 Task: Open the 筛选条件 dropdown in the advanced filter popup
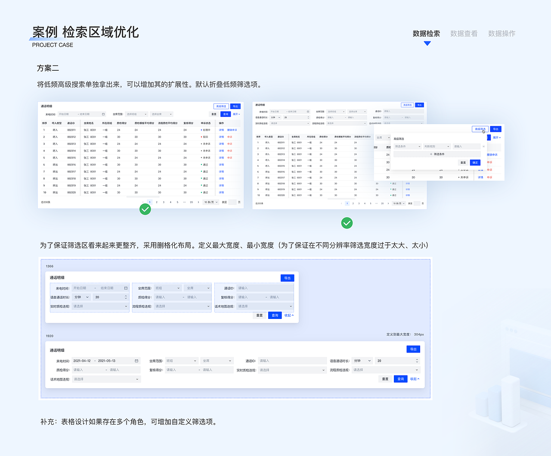coord(408,147)
